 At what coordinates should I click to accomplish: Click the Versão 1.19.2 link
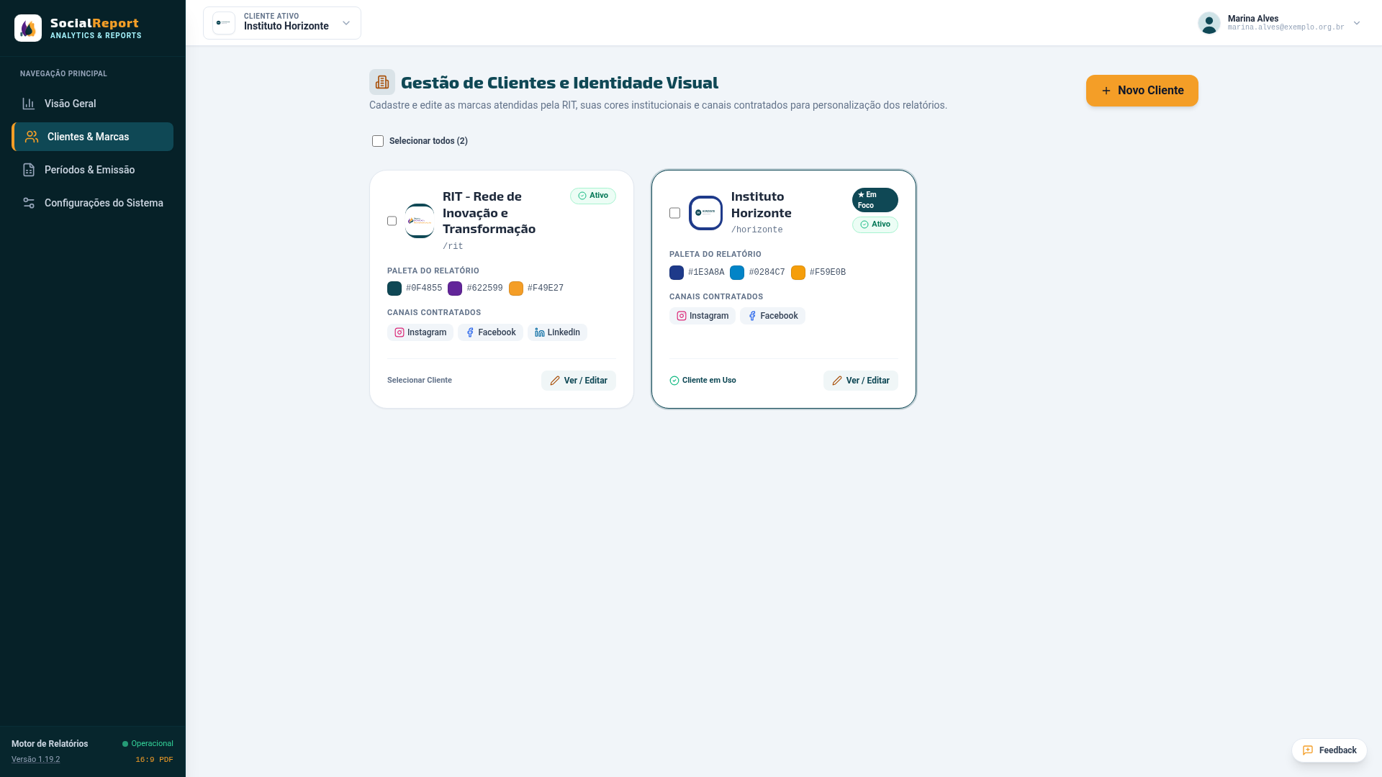point(36,760)
